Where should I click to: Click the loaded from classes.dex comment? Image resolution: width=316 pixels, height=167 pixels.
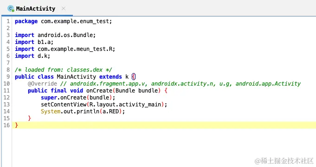click(63, 70)
